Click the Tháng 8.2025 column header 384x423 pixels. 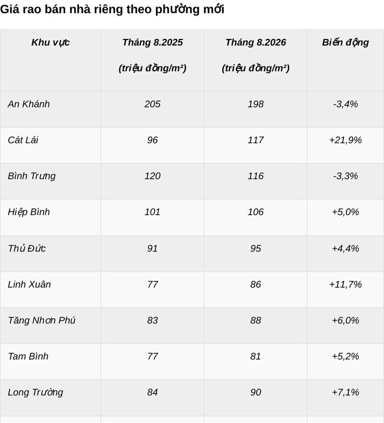pyautogui.click(x=153, y=55)
